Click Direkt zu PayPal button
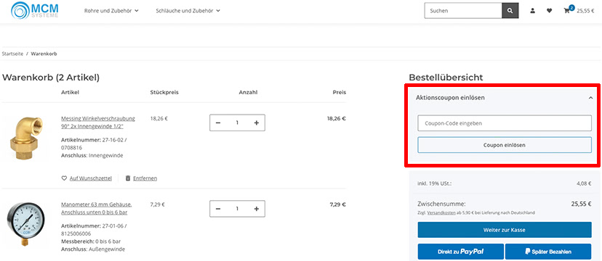The image size is (602, 261). coord(461,252)
